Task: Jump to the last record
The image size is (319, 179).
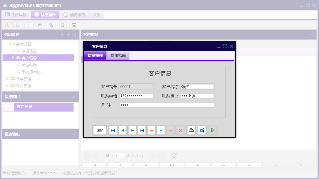Action: [142, 130]
